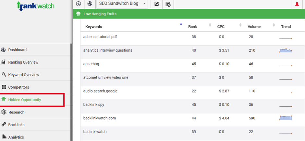Click the edit pencil icon in toolbar
Viewport: 305px width, 141px height.
157,4
